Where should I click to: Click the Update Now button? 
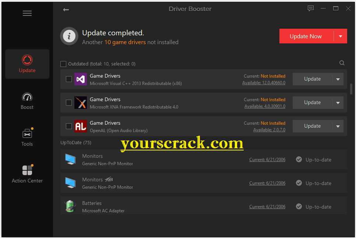click(x=306, y=36)
